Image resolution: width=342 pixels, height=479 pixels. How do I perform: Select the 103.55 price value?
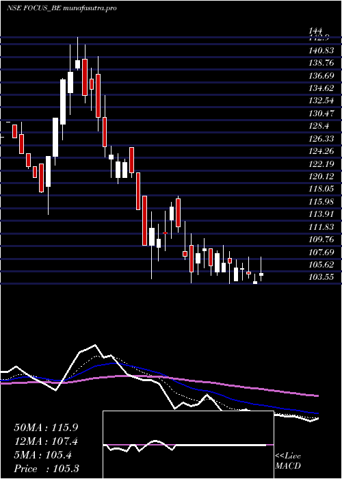point(321,277)
